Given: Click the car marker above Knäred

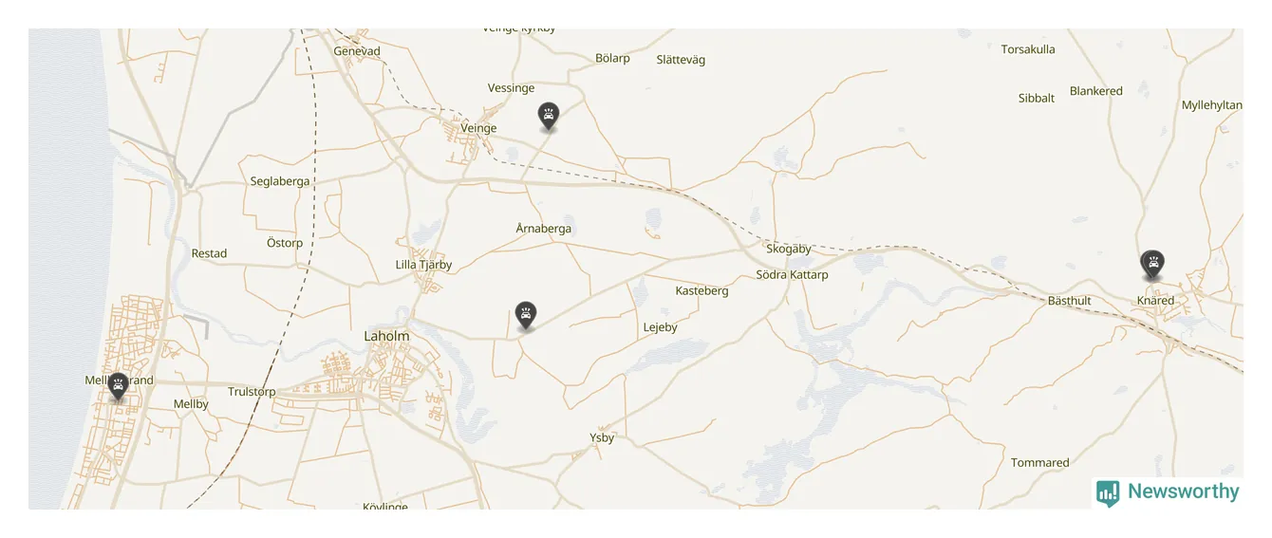Looking at the screenshot, I should [1152, 265].
